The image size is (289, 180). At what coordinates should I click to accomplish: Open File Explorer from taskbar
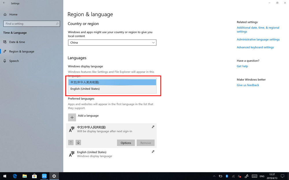click(x=25, y=176)
